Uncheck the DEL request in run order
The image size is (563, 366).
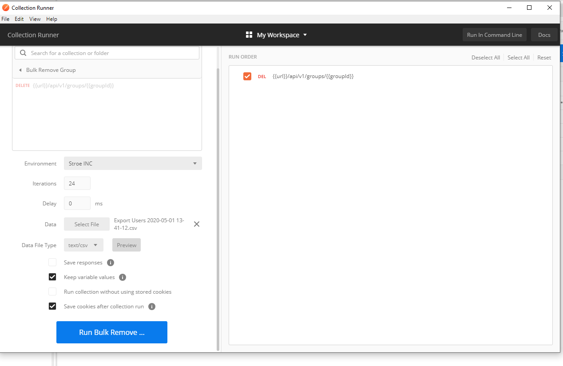[x=247, y=76]
